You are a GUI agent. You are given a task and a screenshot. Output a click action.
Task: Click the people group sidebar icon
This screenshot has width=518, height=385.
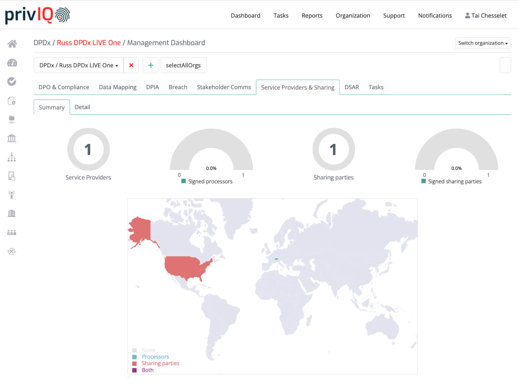[12, 232]
